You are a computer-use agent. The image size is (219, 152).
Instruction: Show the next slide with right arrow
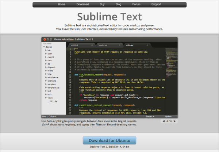[x=174, y=121]
